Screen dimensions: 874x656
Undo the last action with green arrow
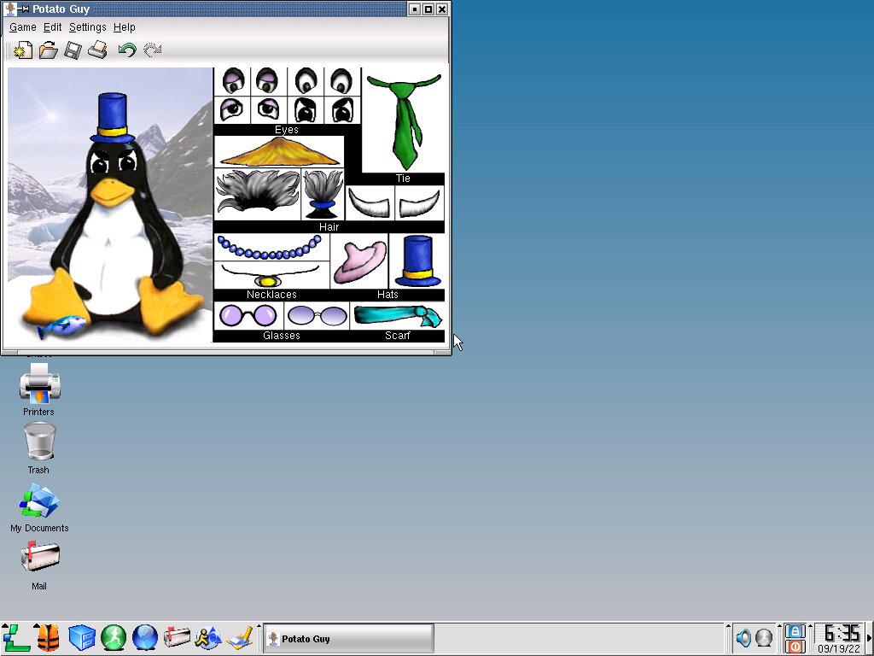pyautogui.click(x=127, y=50)
